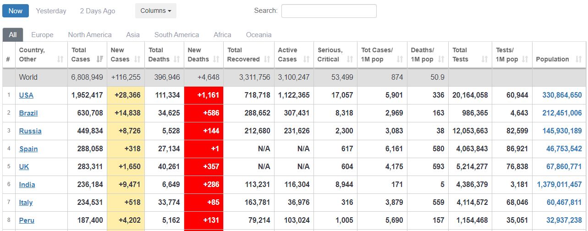
Task: Show Yesterday's data
Action: 51,11
